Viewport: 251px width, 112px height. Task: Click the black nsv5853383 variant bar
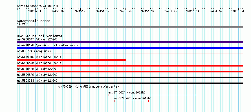click(x=130, y=83)
